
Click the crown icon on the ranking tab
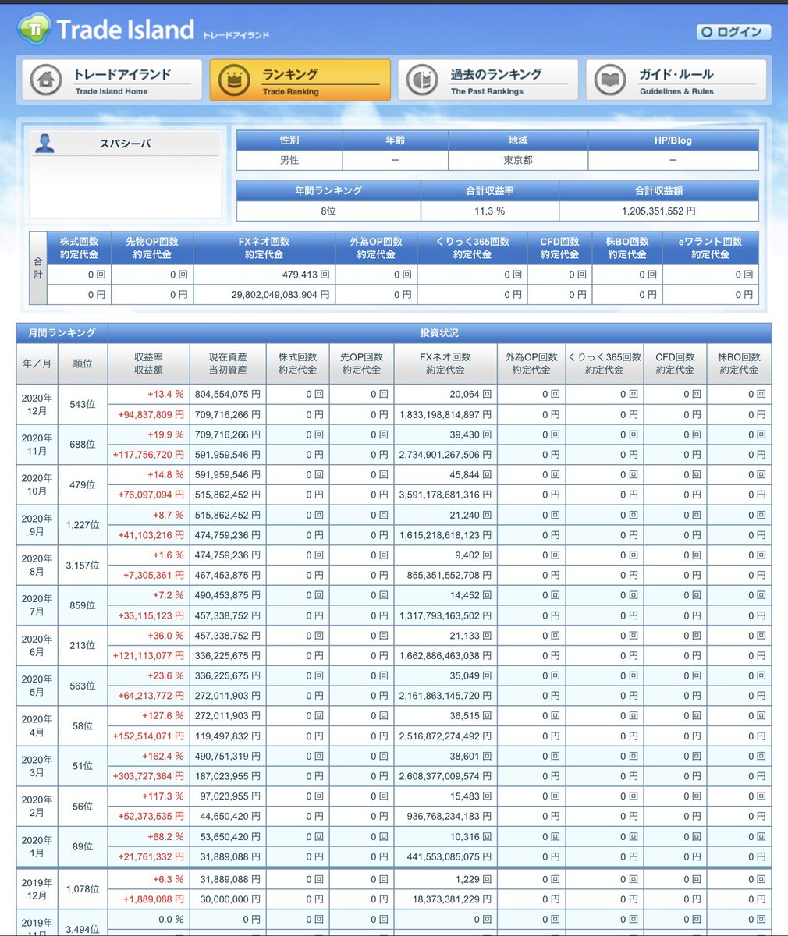(x=233, y=81)
